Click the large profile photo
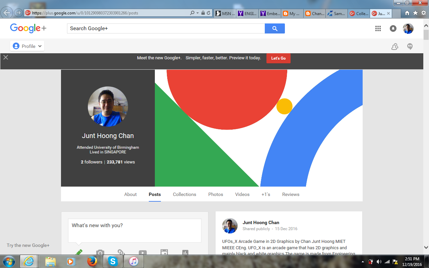Viewport: 429px width, 268px height. point(108,107)
